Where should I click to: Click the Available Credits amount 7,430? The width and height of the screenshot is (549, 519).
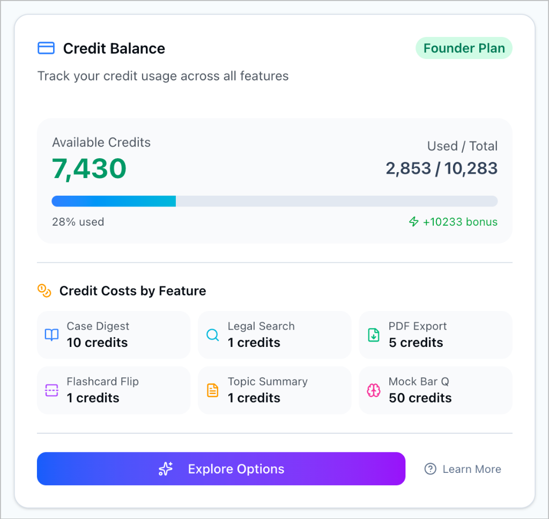coord(90,168)
